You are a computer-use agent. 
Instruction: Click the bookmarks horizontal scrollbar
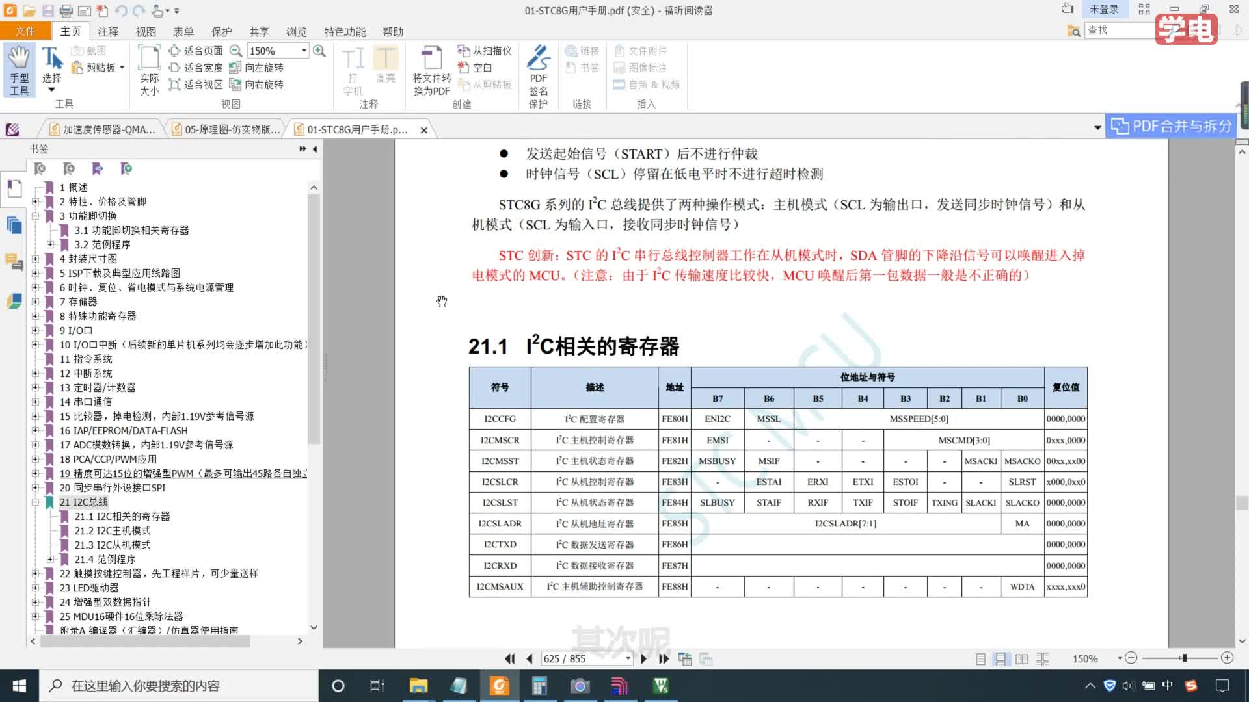click(145, 641)
